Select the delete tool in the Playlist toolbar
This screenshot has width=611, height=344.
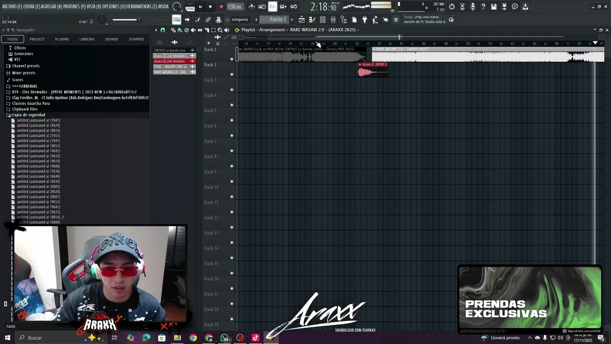(186, 30)
